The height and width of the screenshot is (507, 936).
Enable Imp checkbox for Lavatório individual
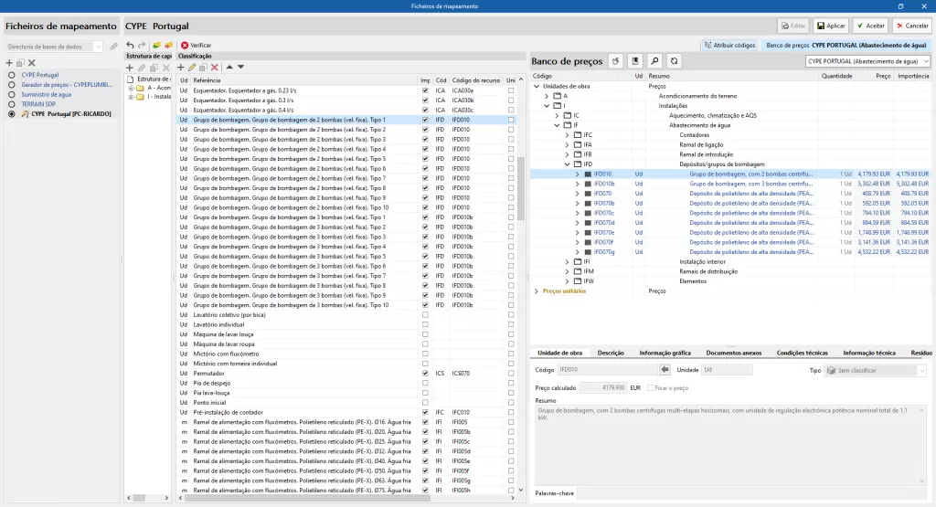click(x=425, y=324)
